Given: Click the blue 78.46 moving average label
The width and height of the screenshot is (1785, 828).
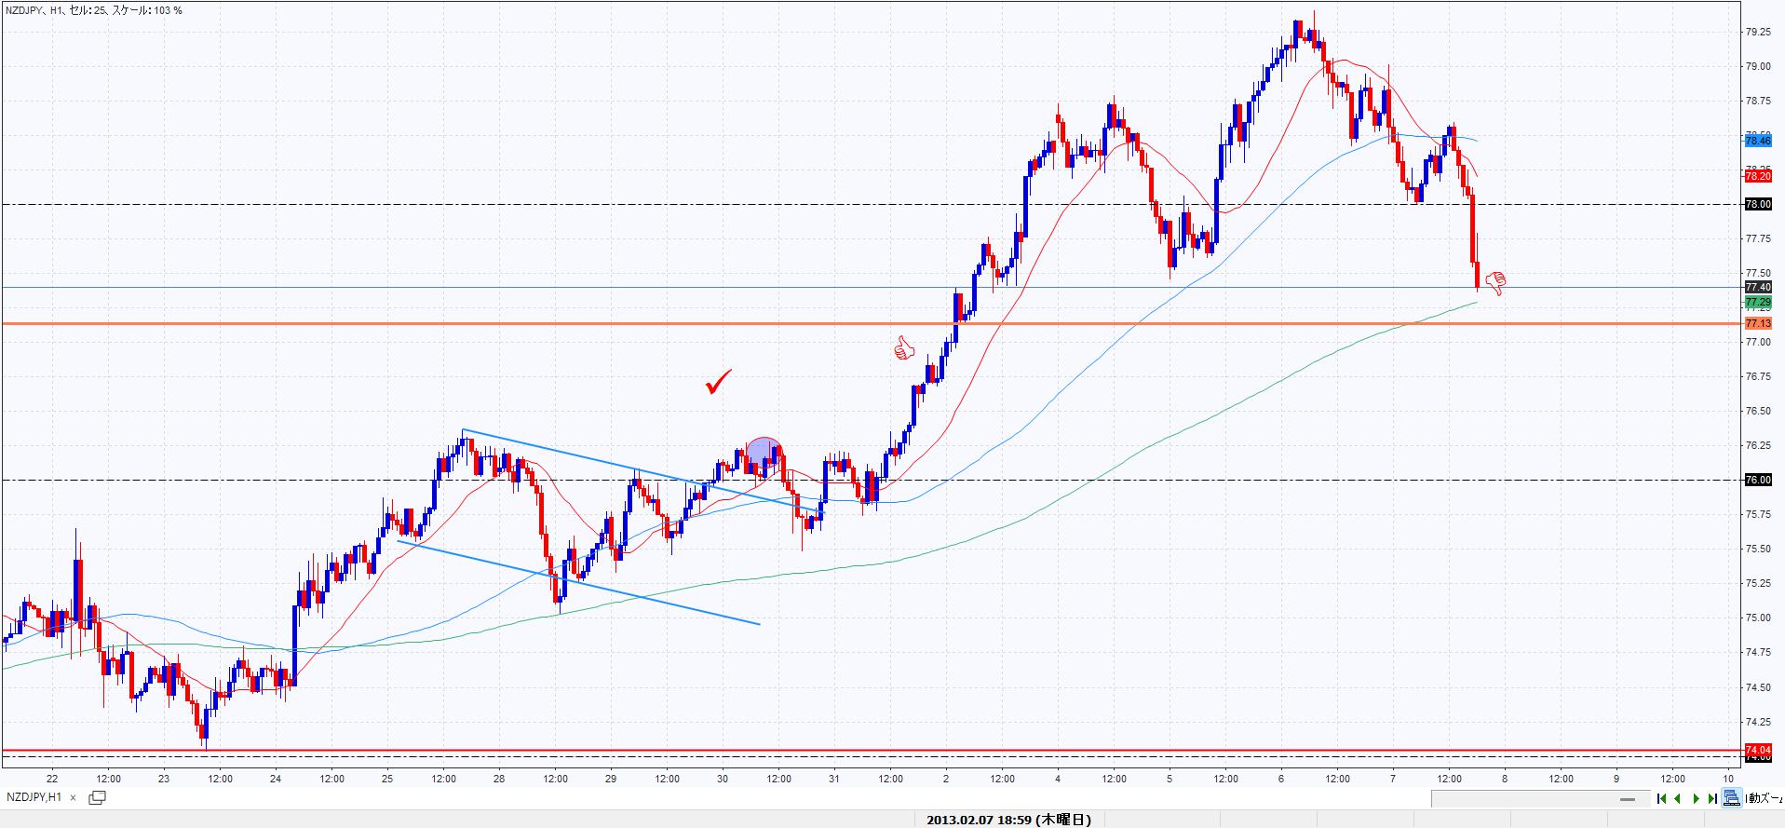Looking at the screenshot, I should point(1758,141).
